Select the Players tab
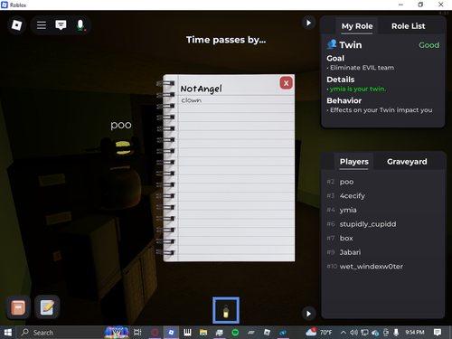Screen dimensions: 452x339 354,162
